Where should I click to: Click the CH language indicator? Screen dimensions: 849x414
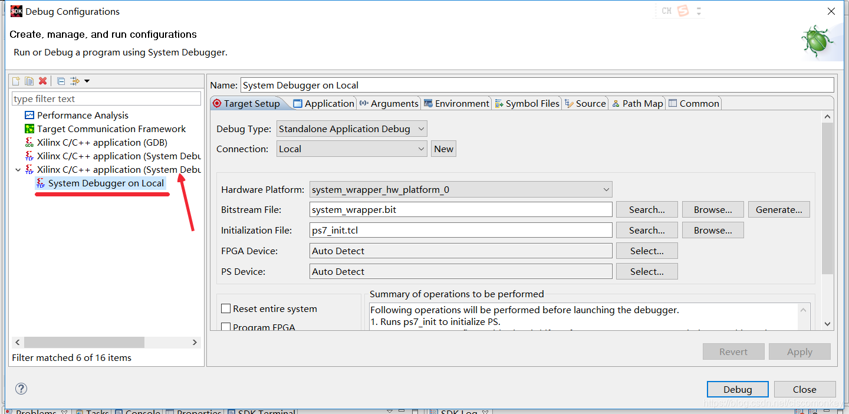pyautogui.click(x=666, y=11)
